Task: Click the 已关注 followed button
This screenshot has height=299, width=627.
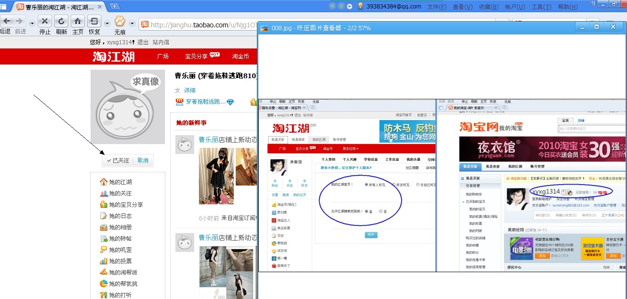Action: (x=118, y=161)
